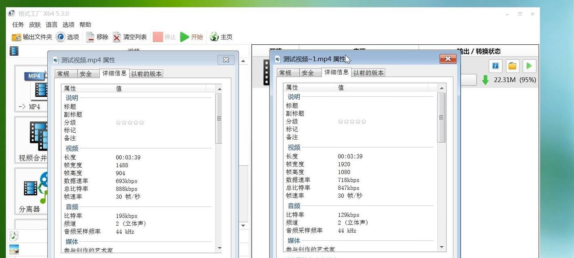Open the 任务 menu
574x258 pixels.
pos(18,25)
